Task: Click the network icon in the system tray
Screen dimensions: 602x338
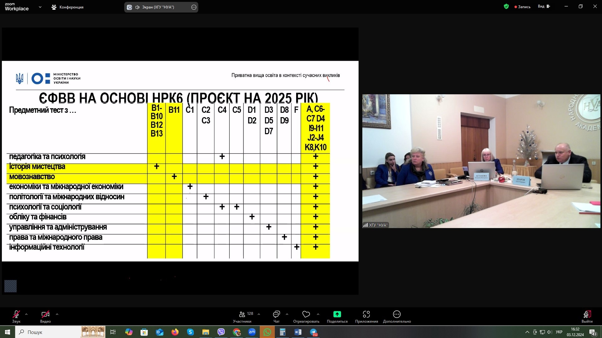Action: coord(542,332)
